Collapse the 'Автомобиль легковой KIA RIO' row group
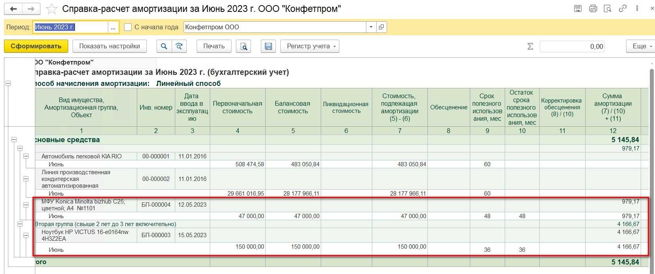The width and height of the screenshot is (655, 274). pyautogui.click(x=26, y=156)
